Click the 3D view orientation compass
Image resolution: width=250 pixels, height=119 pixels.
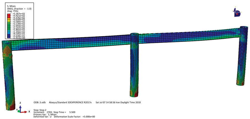pyautogui.click(x=237, y=11)
